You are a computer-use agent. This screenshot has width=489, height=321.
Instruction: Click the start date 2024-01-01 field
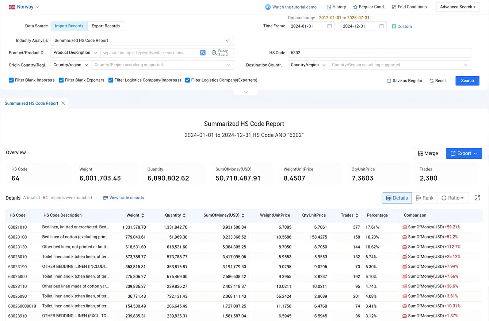[311, 26]
